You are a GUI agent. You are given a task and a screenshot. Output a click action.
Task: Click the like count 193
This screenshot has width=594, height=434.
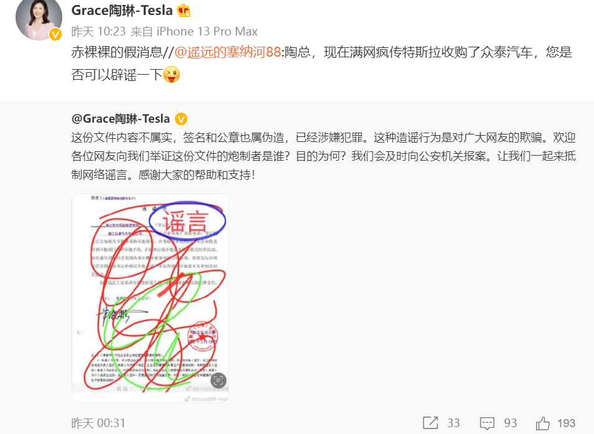(567, 423)
